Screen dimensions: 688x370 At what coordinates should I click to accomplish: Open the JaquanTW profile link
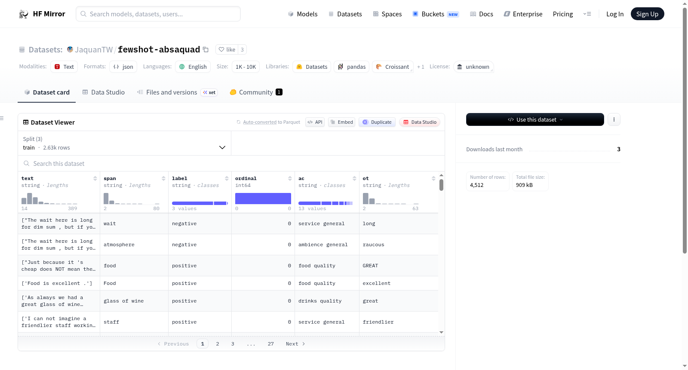tap(94, 49)
